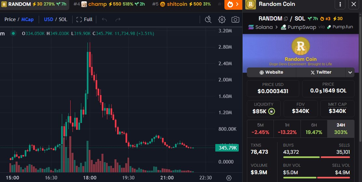Click the 2.80M price axis label

tap(225, 47)
